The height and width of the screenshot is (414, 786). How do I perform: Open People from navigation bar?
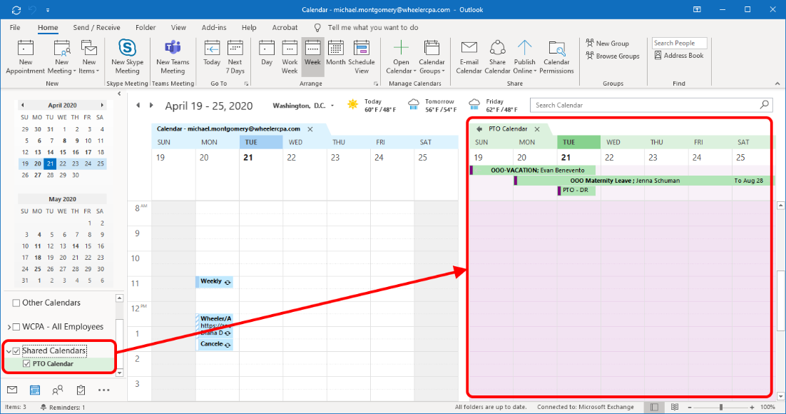point(58,390)
